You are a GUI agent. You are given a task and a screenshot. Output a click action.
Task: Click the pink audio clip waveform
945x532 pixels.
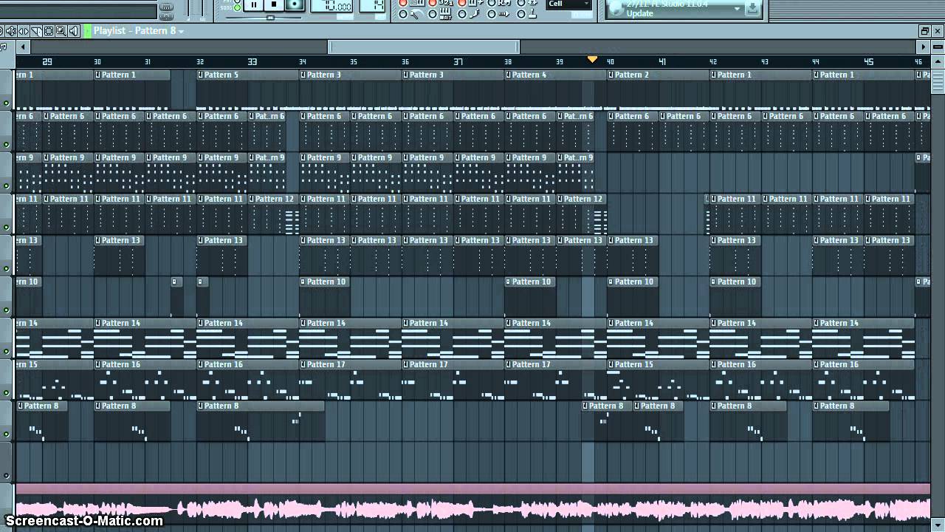pyautogui.click(x=472, y=509)
